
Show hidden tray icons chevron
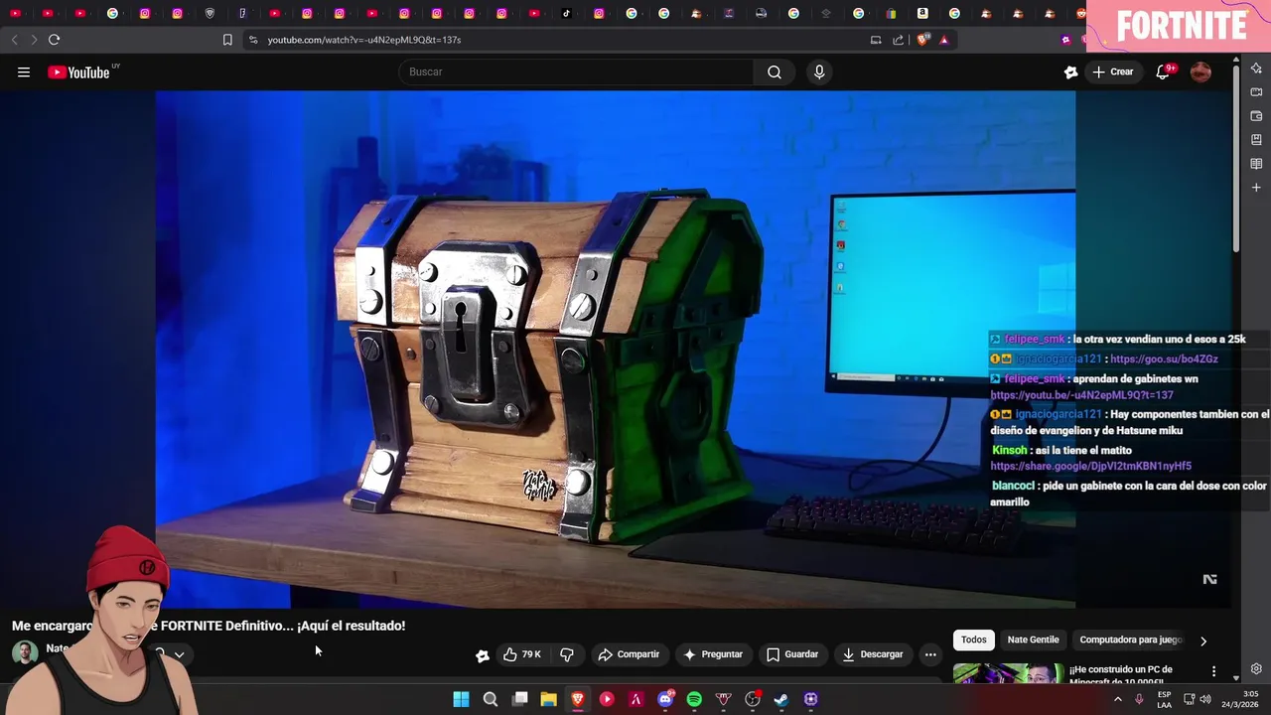click(x=1117, y=699)
